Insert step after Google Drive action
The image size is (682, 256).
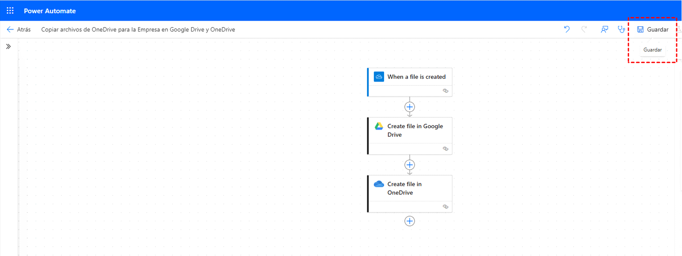(x=409, y=165)
